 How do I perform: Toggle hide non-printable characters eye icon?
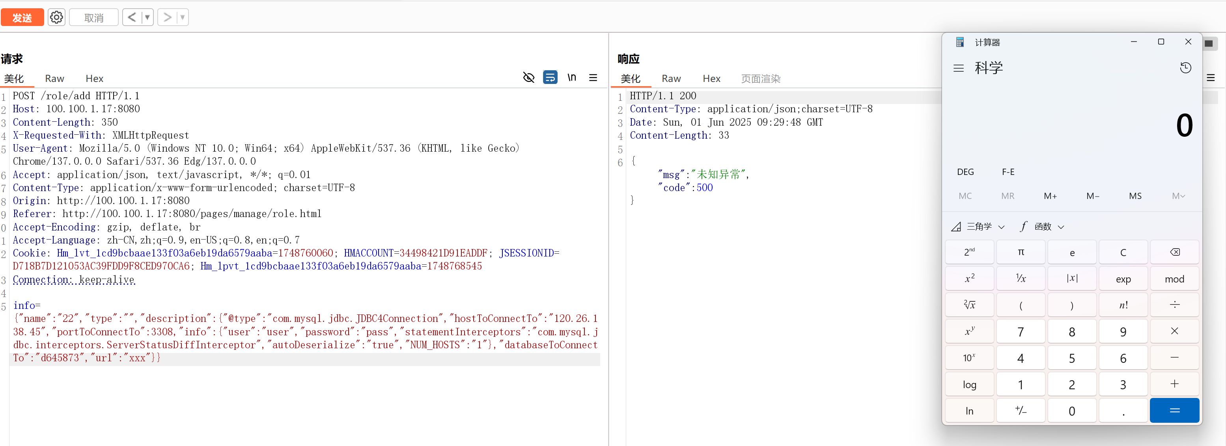[x=529, y=78]
